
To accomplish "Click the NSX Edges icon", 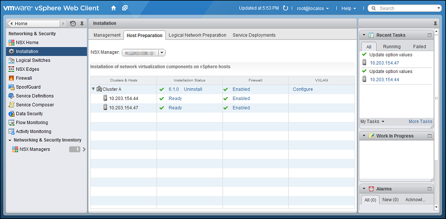I will tap(11, 69).
